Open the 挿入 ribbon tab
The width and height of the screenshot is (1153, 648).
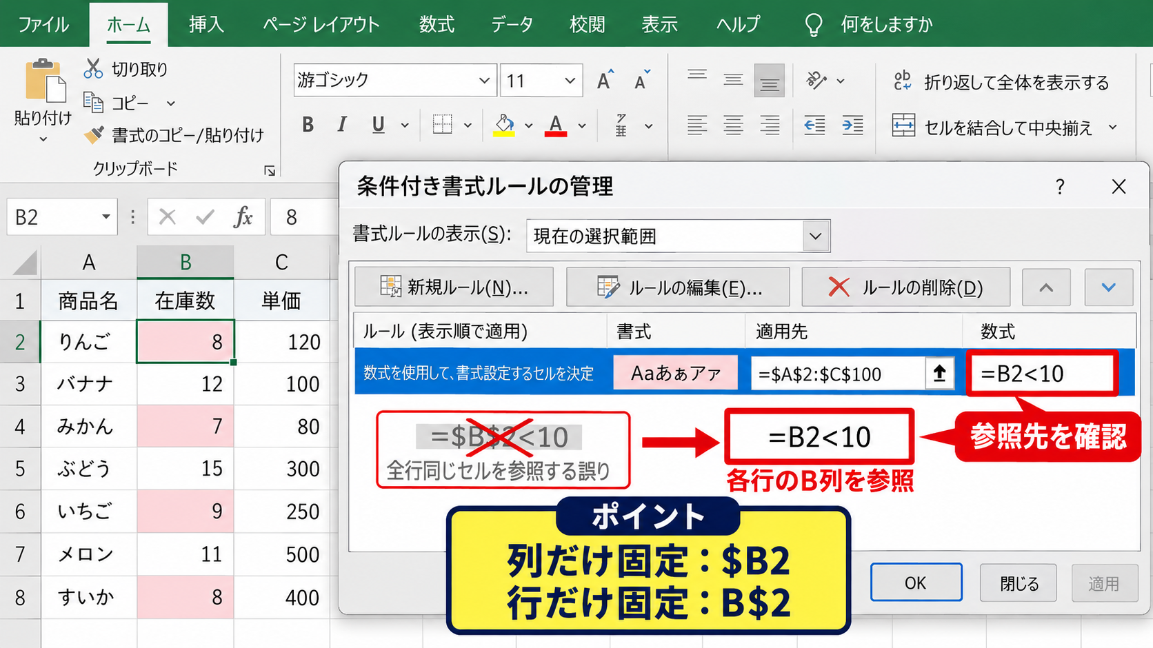coord(206,24)
